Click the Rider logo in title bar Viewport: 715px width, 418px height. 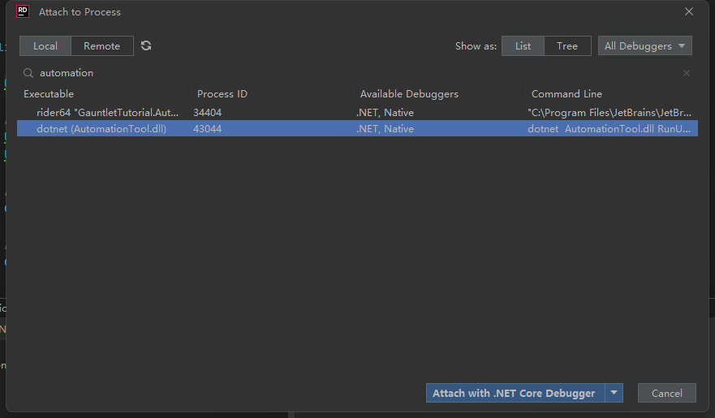coord(23,11)
